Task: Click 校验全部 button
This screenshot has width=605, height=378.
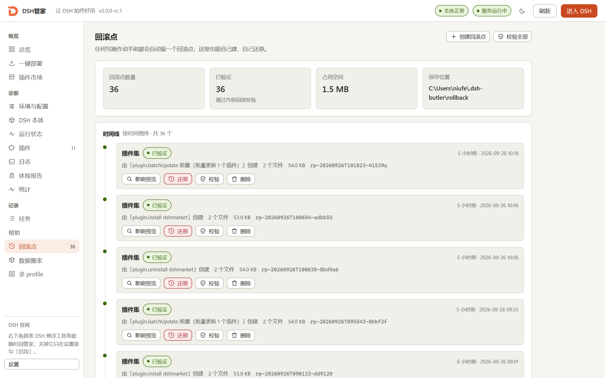Action: (x=512, y=37)
